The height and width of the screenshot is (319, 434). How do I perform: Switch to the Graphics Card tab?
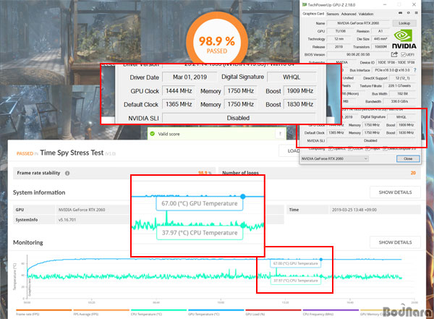pyautogui.click(x=313, y=14)
